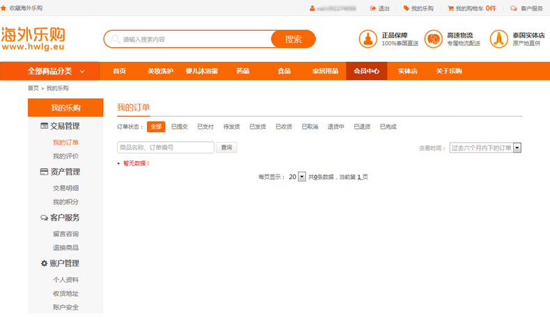Filter orders by 已支付 status
Image resolution: width=550 pixels, height=320 pixels.
coord(205,127)
